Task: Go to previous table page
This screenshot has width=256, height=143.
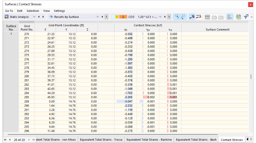Action: click(10, 140)
